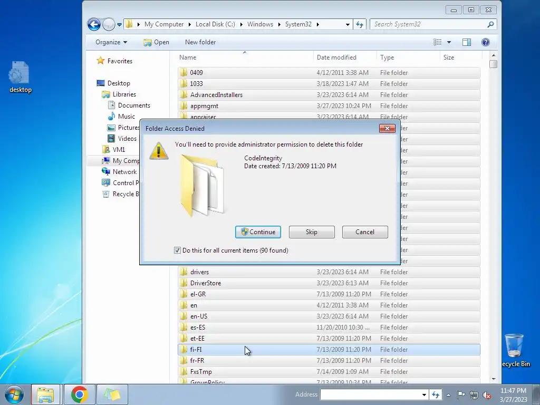Expand the System32 breadcrumb arrow
Viewport: 540px width, 405px height.
[x=317, y=24]
